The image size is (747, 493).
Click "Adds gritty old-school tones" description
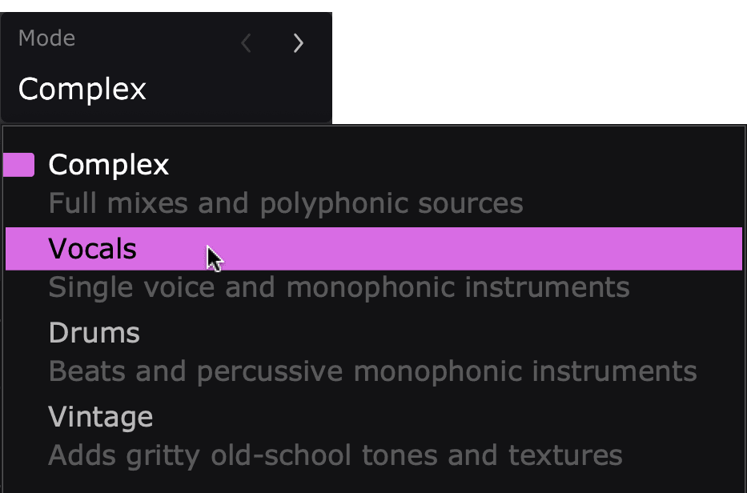335,455
